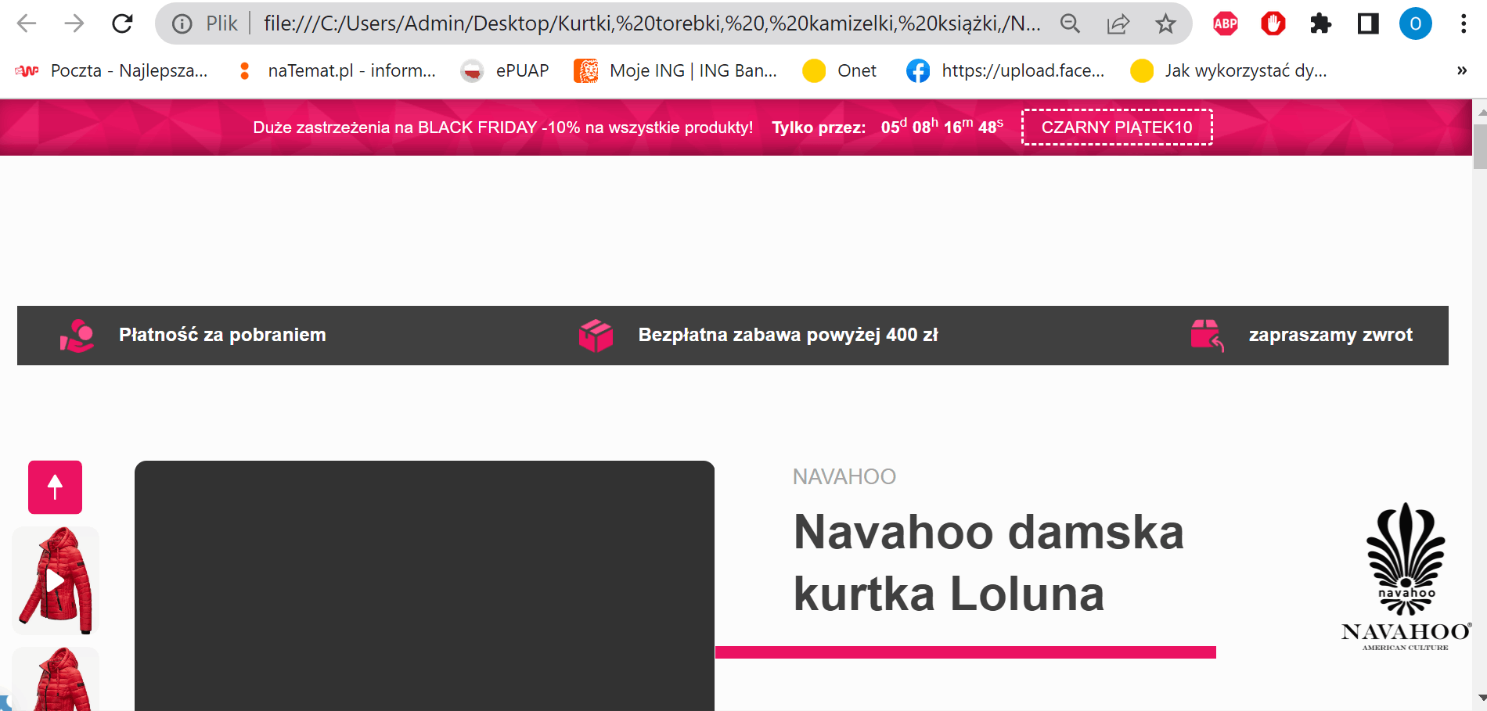Go back to the previous page

[x=27, y=23]
